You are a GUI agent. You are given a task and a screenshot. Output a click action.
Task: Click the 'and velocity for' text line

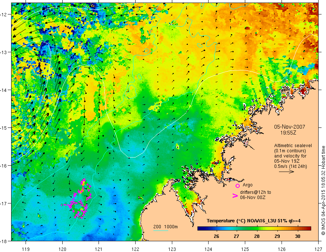coord(290,156)
